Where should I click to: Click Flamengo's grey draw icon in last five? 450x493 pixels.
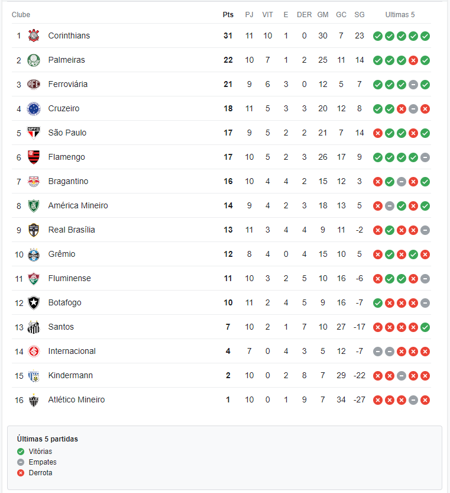pos(425,157)
